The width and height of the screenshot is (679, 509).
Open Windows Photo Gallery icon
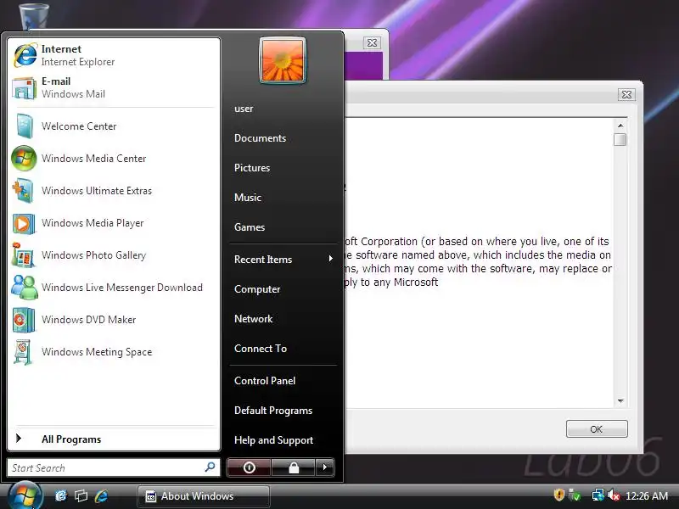[24, 255]
